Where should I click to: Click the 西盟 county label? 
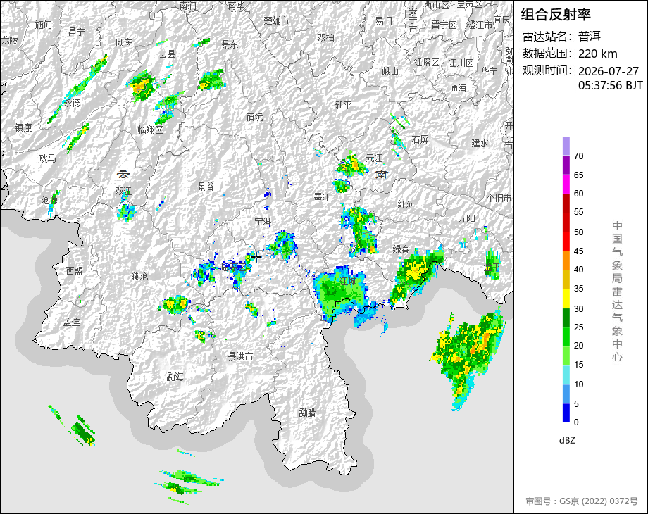point(75,271)
